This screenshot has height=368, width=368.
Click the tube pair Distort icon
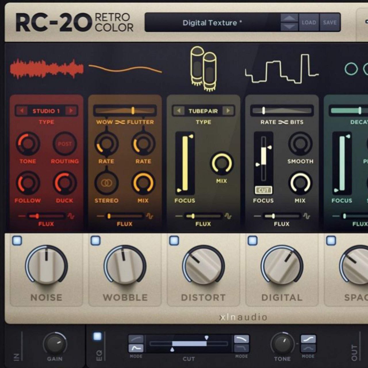(x=204, y=68)
